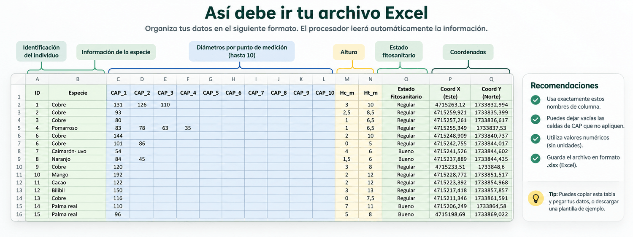633x237 pixels.
Task: Click the Hc_m cell with value 1,5
Action: coord(347,159)
